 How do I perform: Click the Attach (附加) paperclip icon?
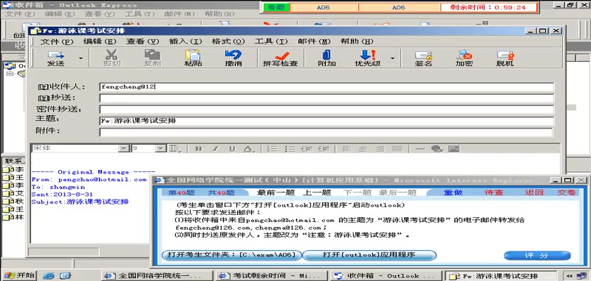point(326,58)
